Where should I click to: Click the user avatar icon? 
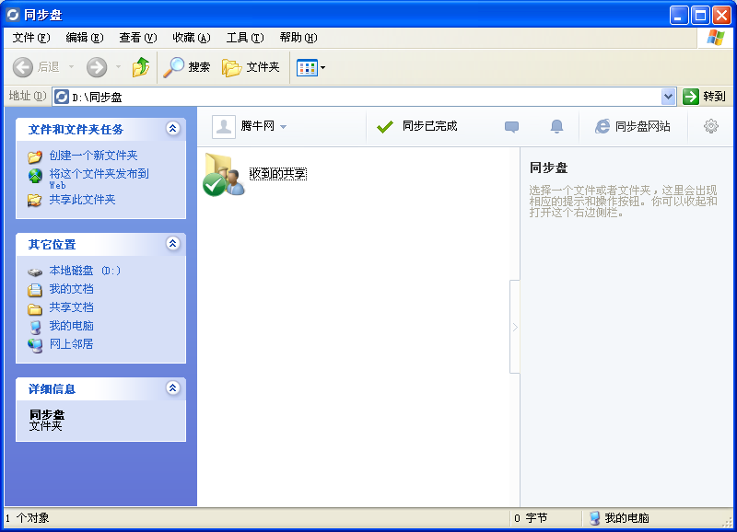[223, 126]
